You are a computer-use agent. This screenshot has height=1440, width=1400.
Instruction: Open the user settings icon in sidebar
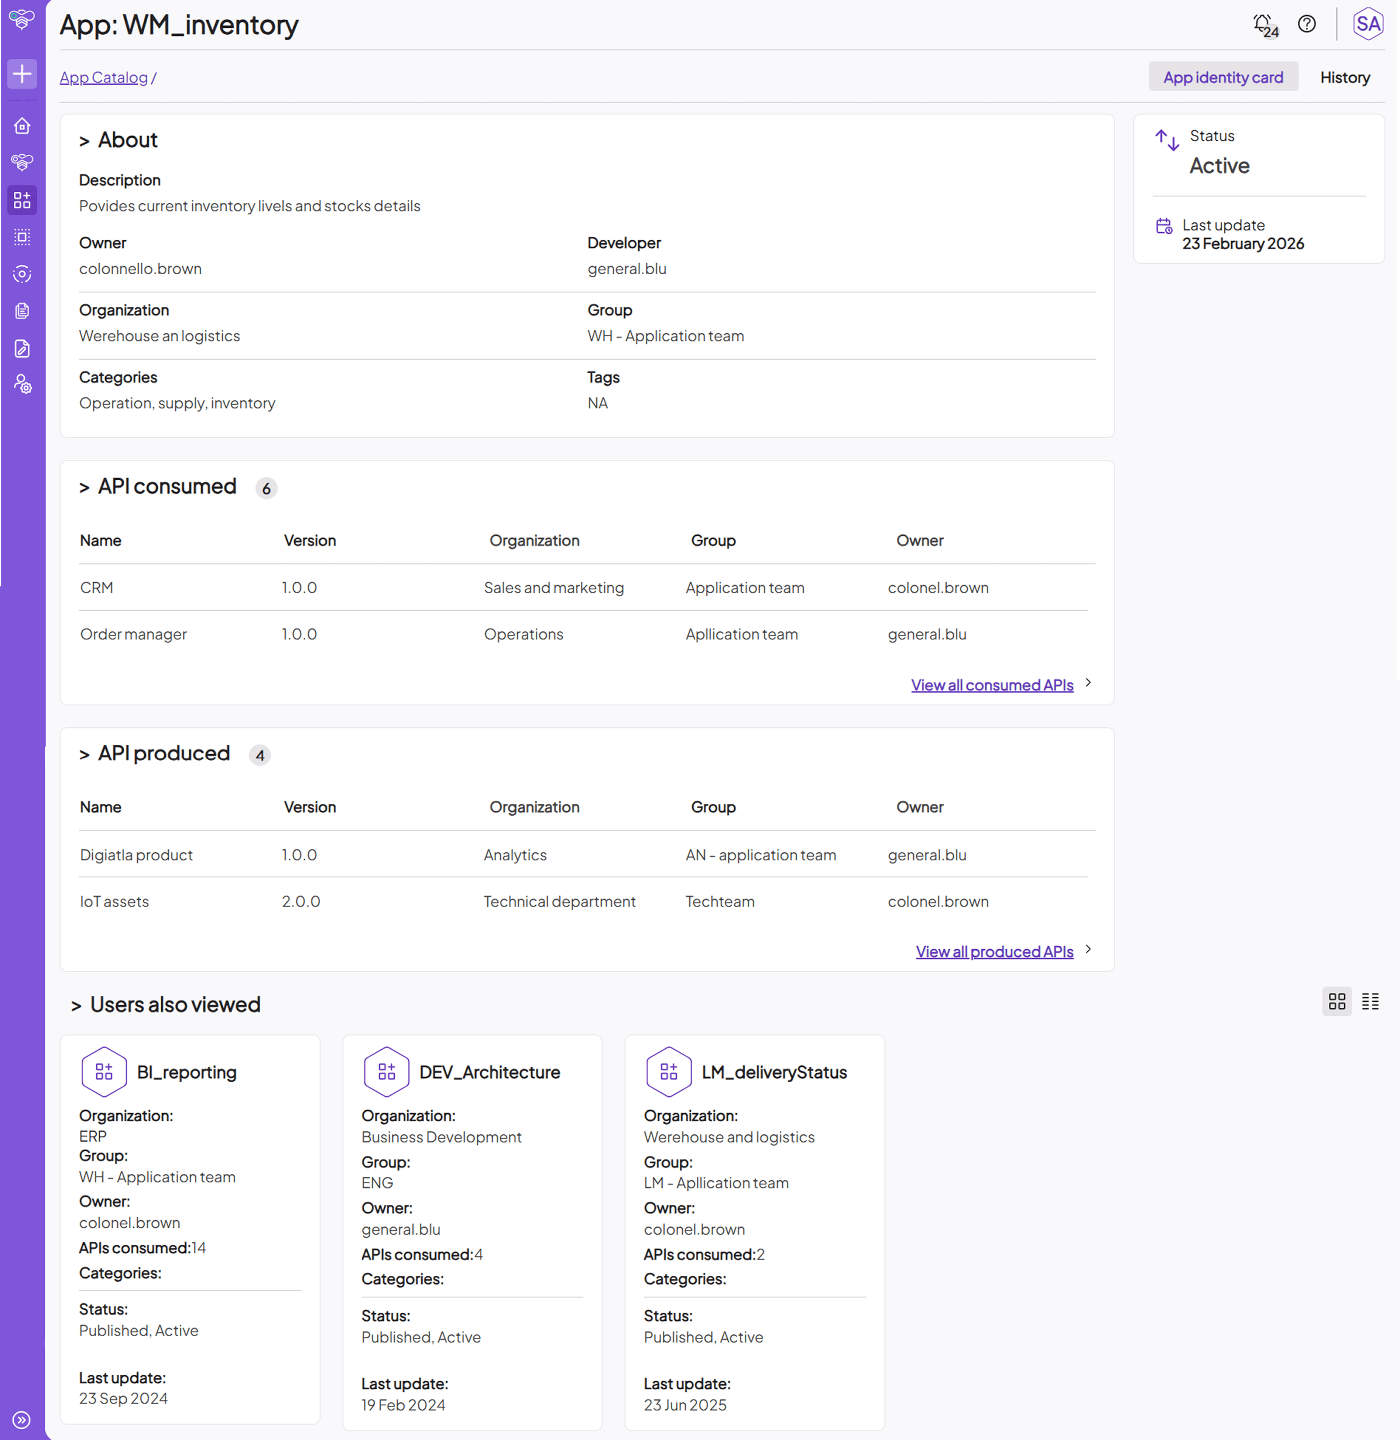tap(22, 385)
